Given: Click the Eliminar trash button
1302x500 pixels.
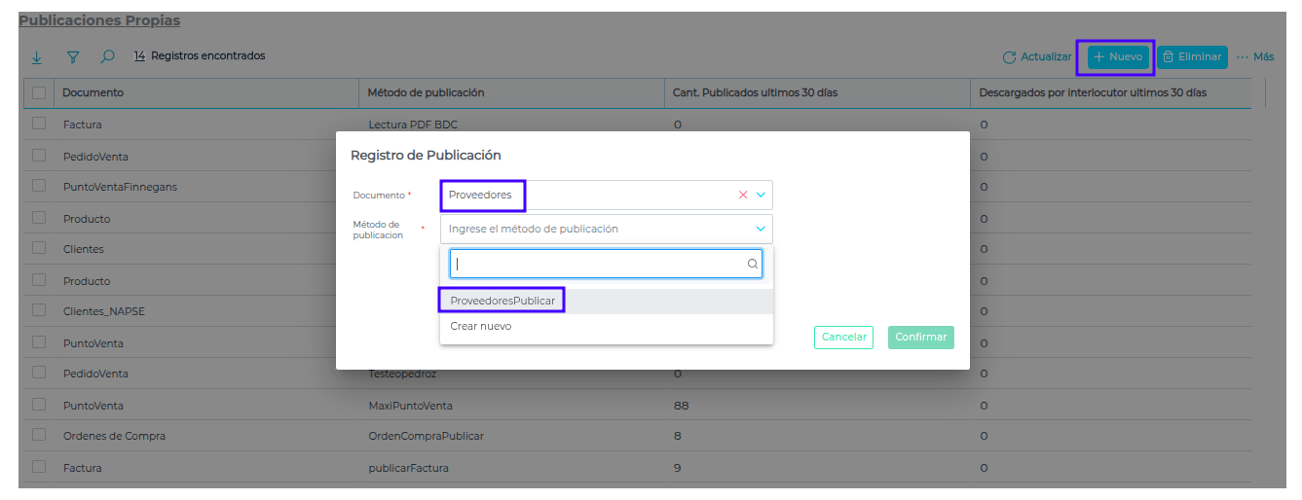Looking at the screenshot, I should 1192,57.
